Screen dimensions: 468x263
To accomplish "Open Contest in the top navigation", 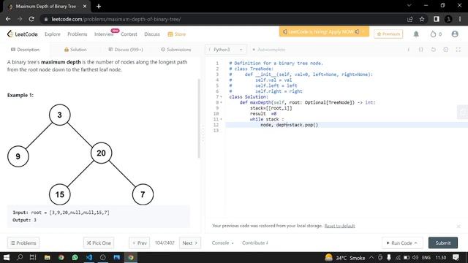I will (129, 34).
